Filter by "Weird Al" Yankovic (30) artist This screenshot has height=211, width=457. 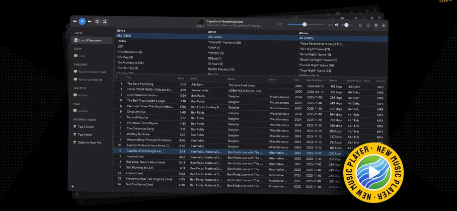(225, 43)
